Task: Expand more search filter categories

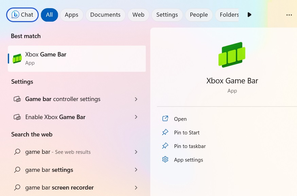Action: pos(249,15)
